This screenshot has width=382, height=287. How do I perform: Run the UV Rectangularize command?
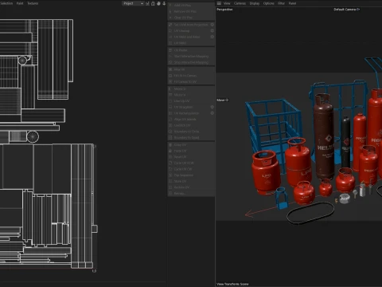(x=189, y=113)
